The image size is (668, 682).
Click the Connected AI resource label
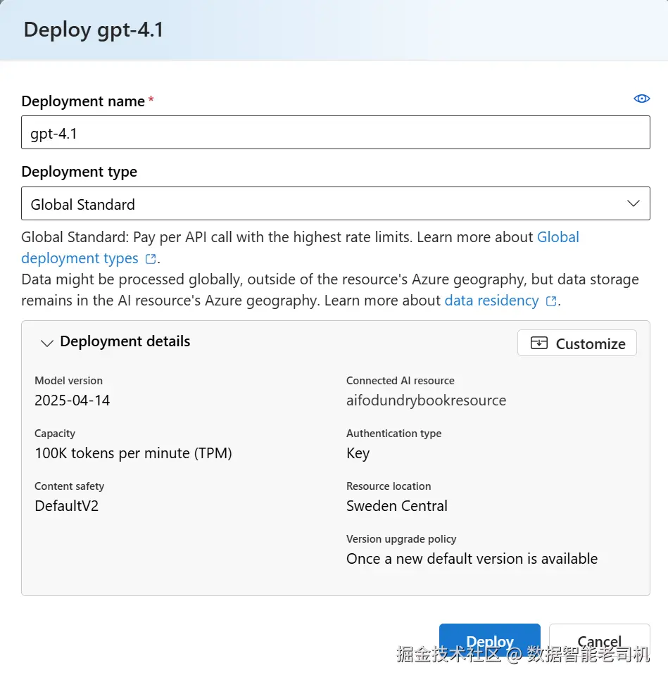[400, 381]
